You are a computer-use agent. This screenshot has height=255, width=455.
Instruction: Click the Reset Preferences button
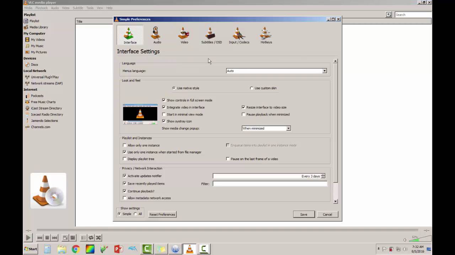coord(162,214)
